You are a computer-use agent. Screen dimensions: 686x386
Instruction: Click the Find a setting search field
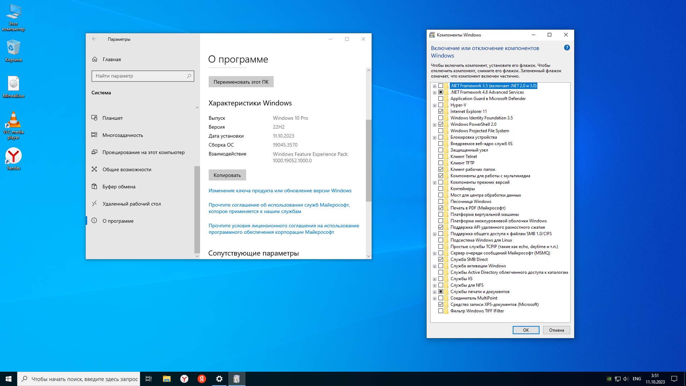point(139,76)
